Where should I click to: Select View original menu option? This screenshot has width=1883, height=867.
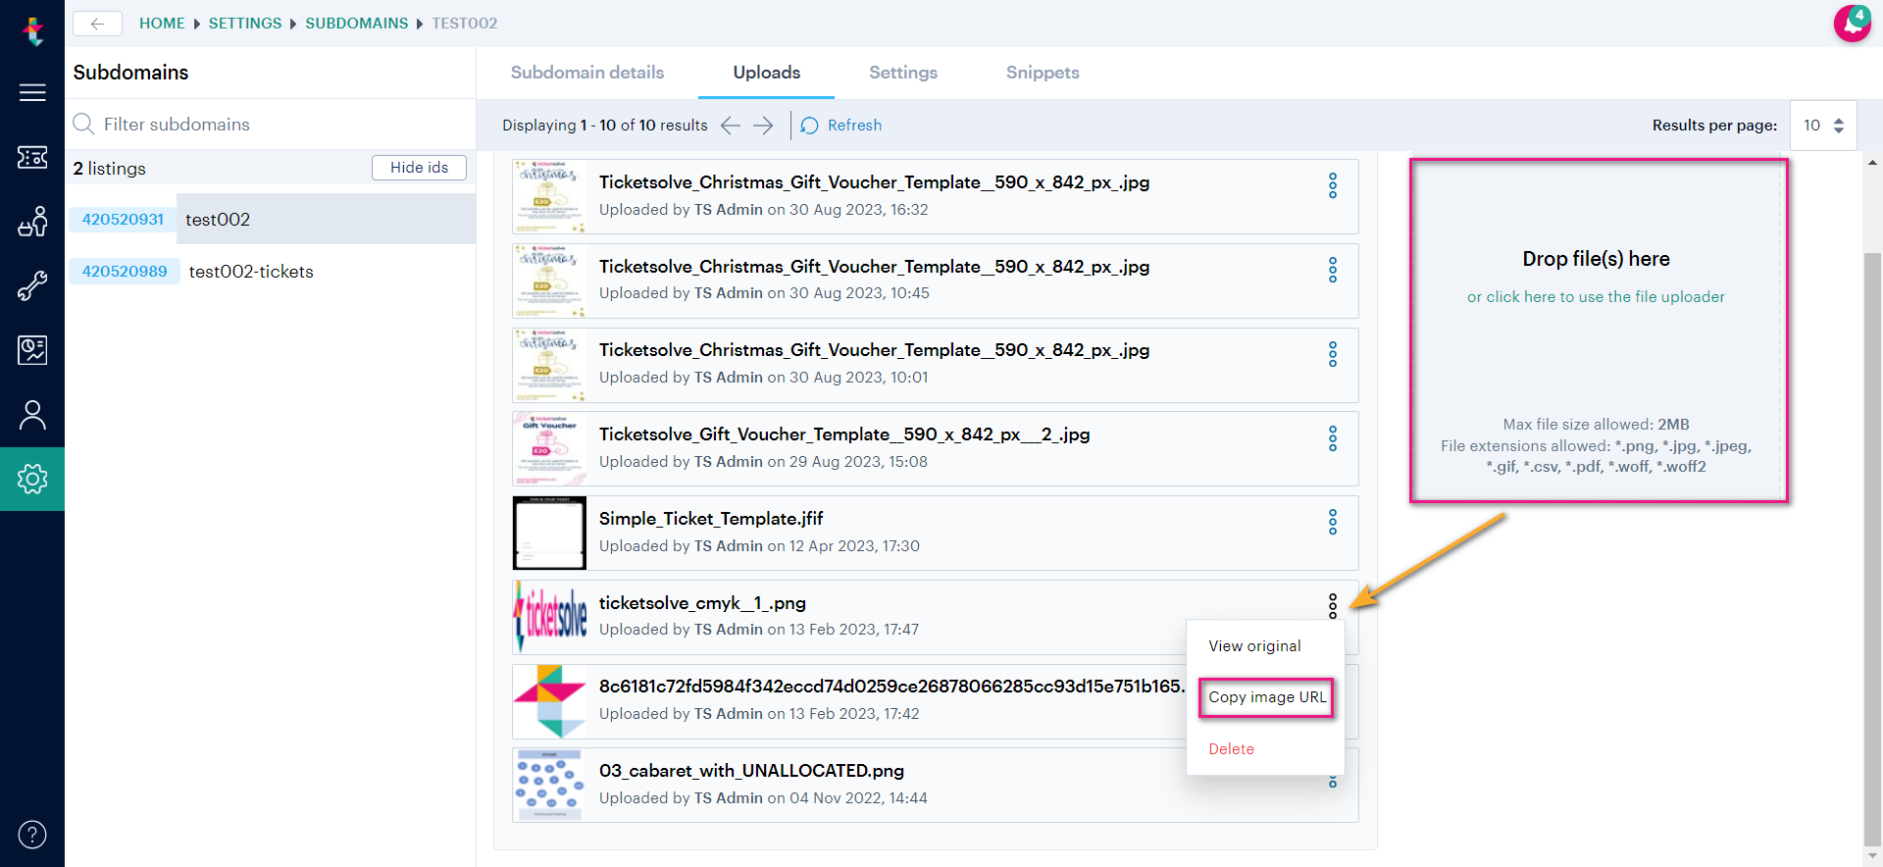tap(1254, 646)
